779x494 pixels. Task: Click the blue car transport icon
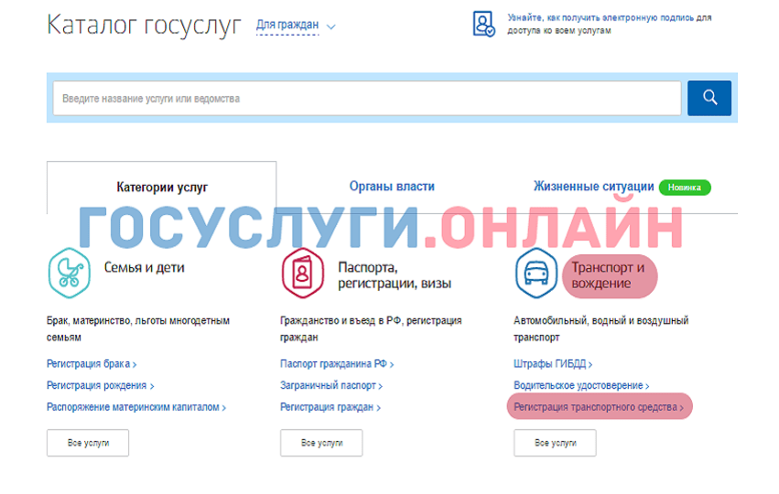[x=536, y=273]
